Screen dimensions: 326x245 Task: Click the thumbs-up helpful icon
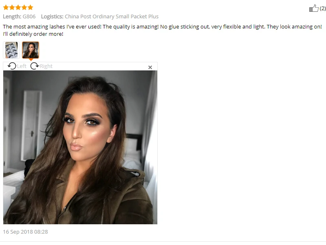click(314, 8)
